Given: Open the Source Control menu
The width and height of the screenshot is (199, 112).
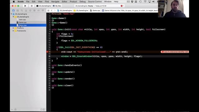Looking at the screenshot, I should 95,2.
